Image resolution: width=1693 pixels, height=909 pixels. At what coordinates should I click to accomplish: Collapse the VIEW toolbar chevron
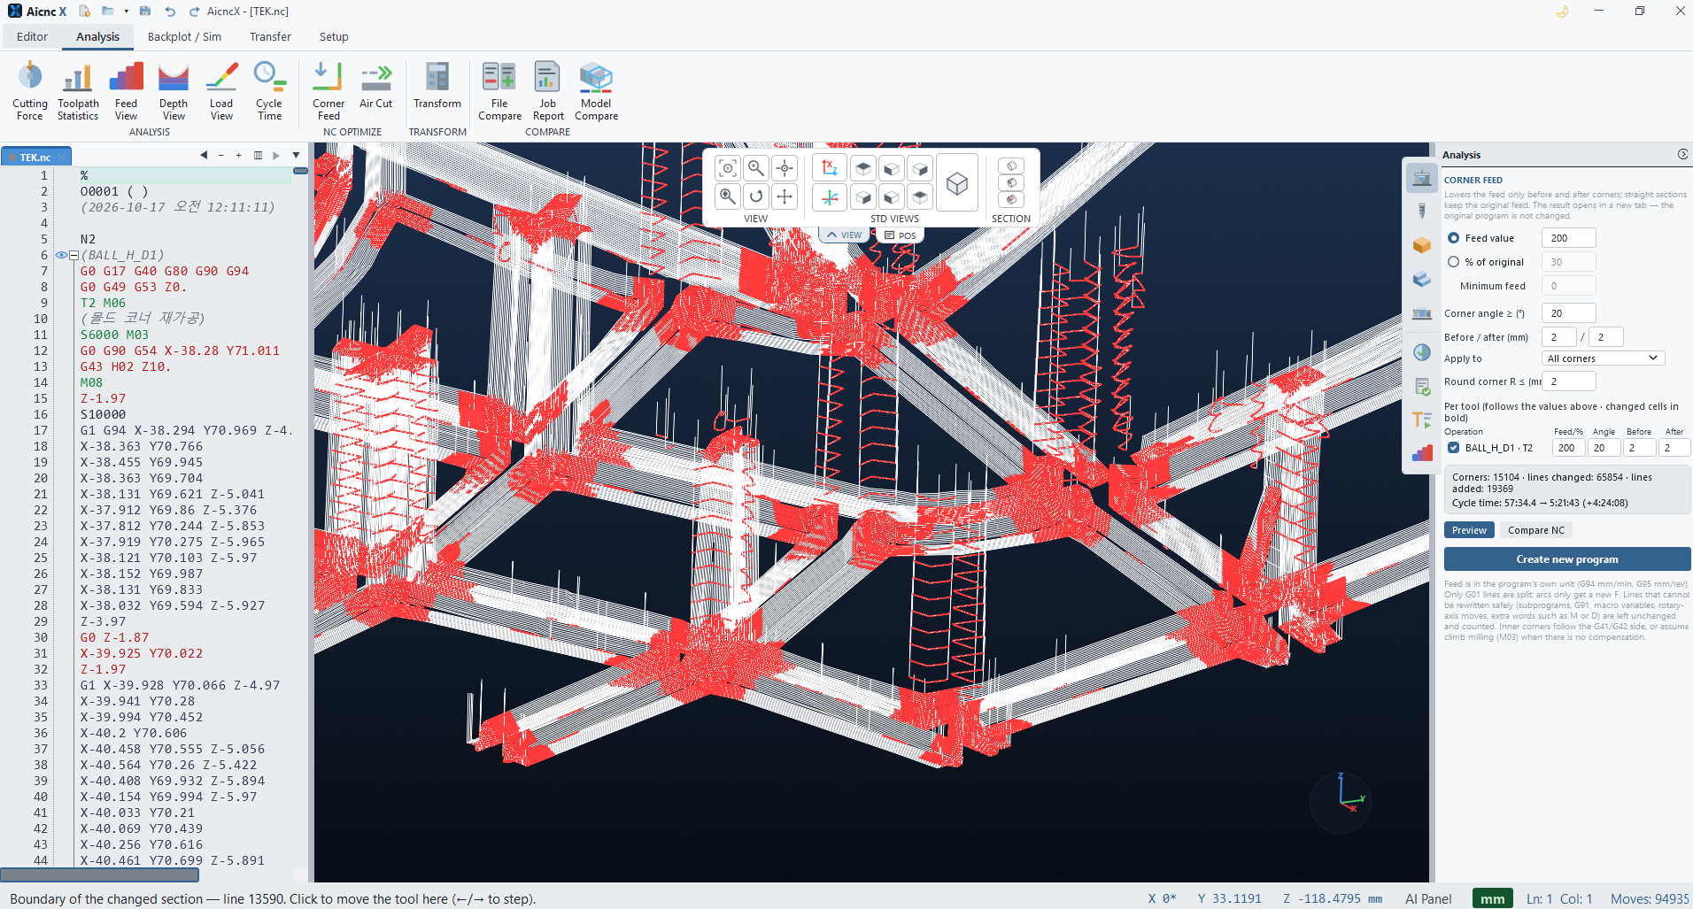click(844, 235)
